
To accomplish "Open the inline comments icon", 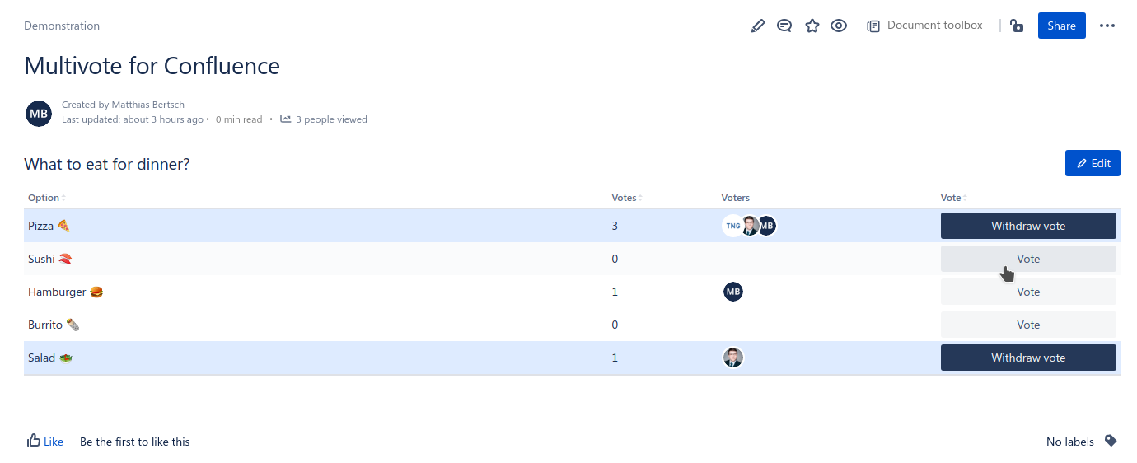I will pos(784,26).
